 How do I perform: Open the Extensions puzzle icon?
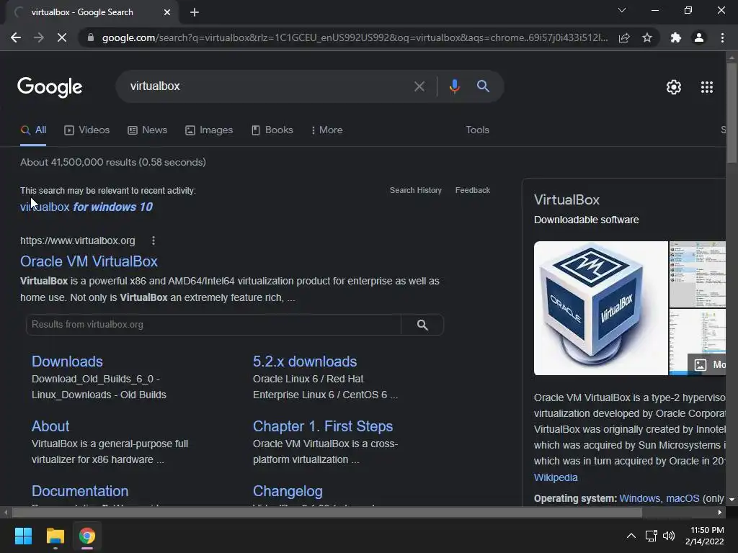pos(676,37)
